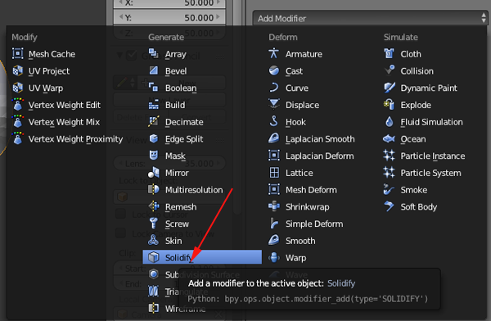The height and width of the screenshot is (321, 491).
Task: Click the UV Project modifier icon
Action: point(17,70)
